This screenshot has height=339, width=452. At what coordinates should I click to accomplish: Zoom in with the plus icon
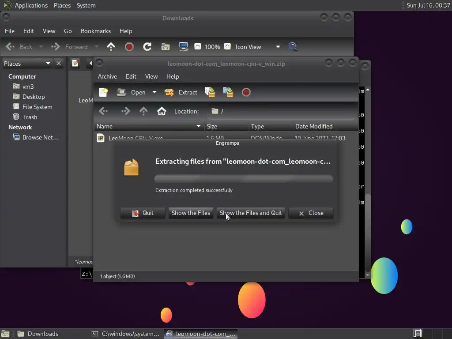227,46
